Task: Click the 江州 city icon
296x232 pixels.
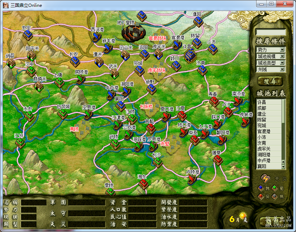Action: [x=20, y=143]
